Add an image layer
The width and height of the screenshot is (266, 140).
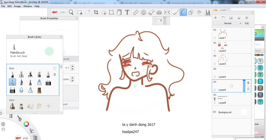pyautogui.click(x=231, y=18)
